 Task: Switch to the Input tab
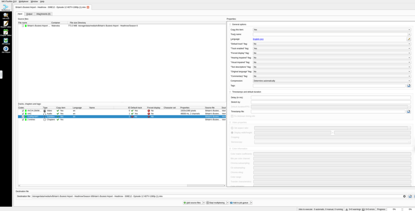20,14
